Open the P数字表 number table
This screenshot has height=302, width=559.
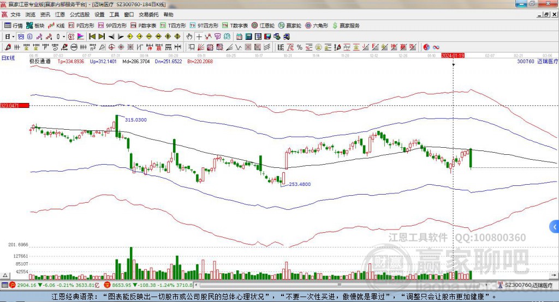coord(144,26)
